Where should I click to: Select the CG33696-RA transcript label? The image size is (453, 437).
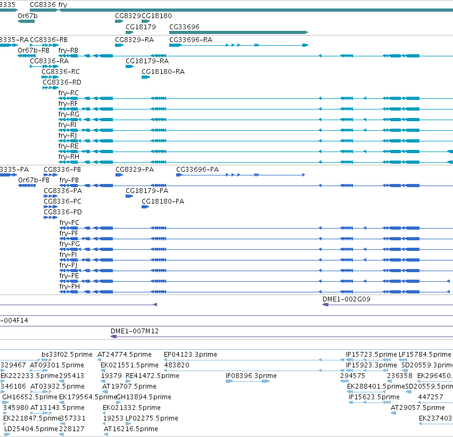point(191,39)
